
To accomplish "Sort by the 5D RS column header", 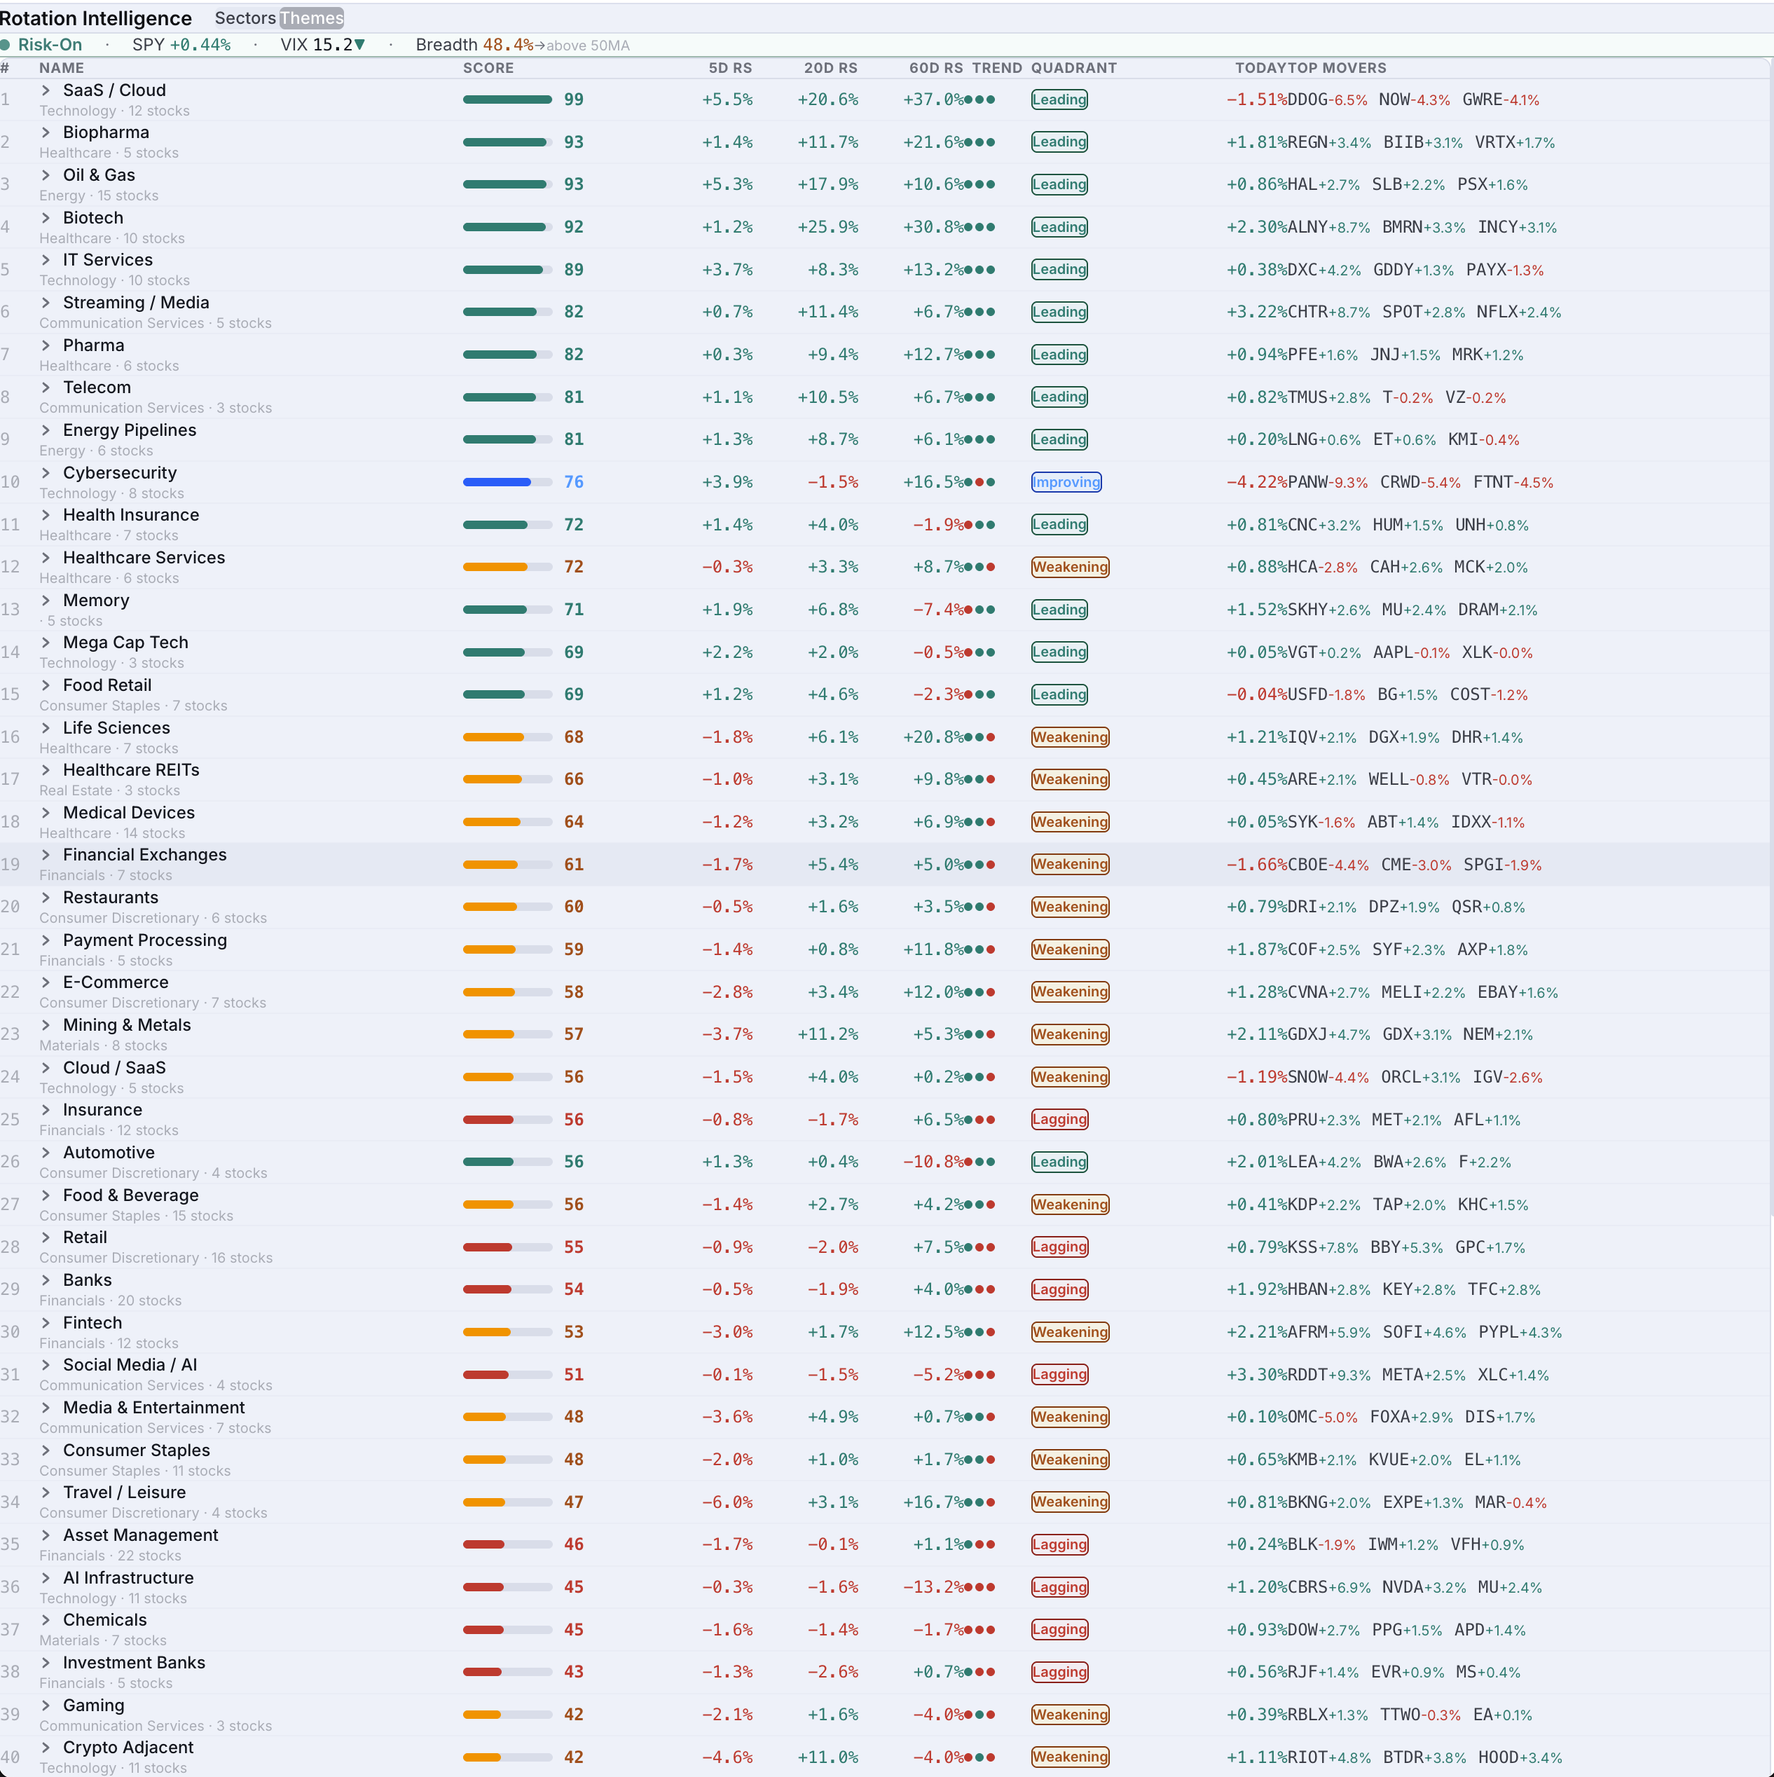I will pos(730,68).
